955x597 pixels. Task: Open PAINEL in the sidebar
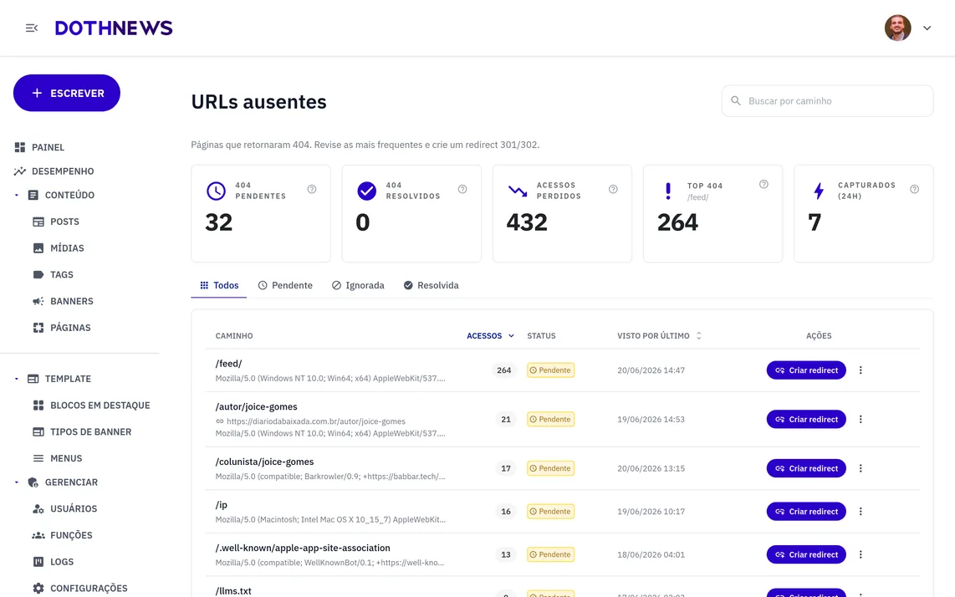pyautogui.click(x=40, y=147)
